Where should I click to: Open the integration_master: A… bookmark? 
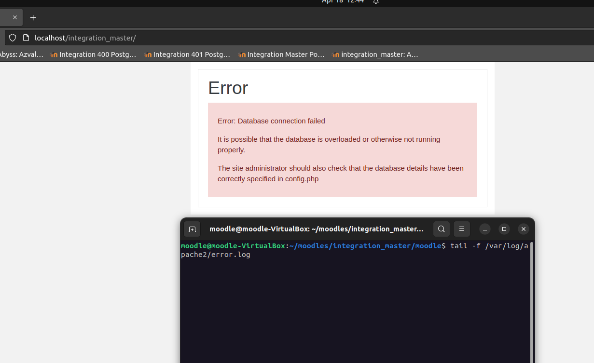click(x=375, y=54)
